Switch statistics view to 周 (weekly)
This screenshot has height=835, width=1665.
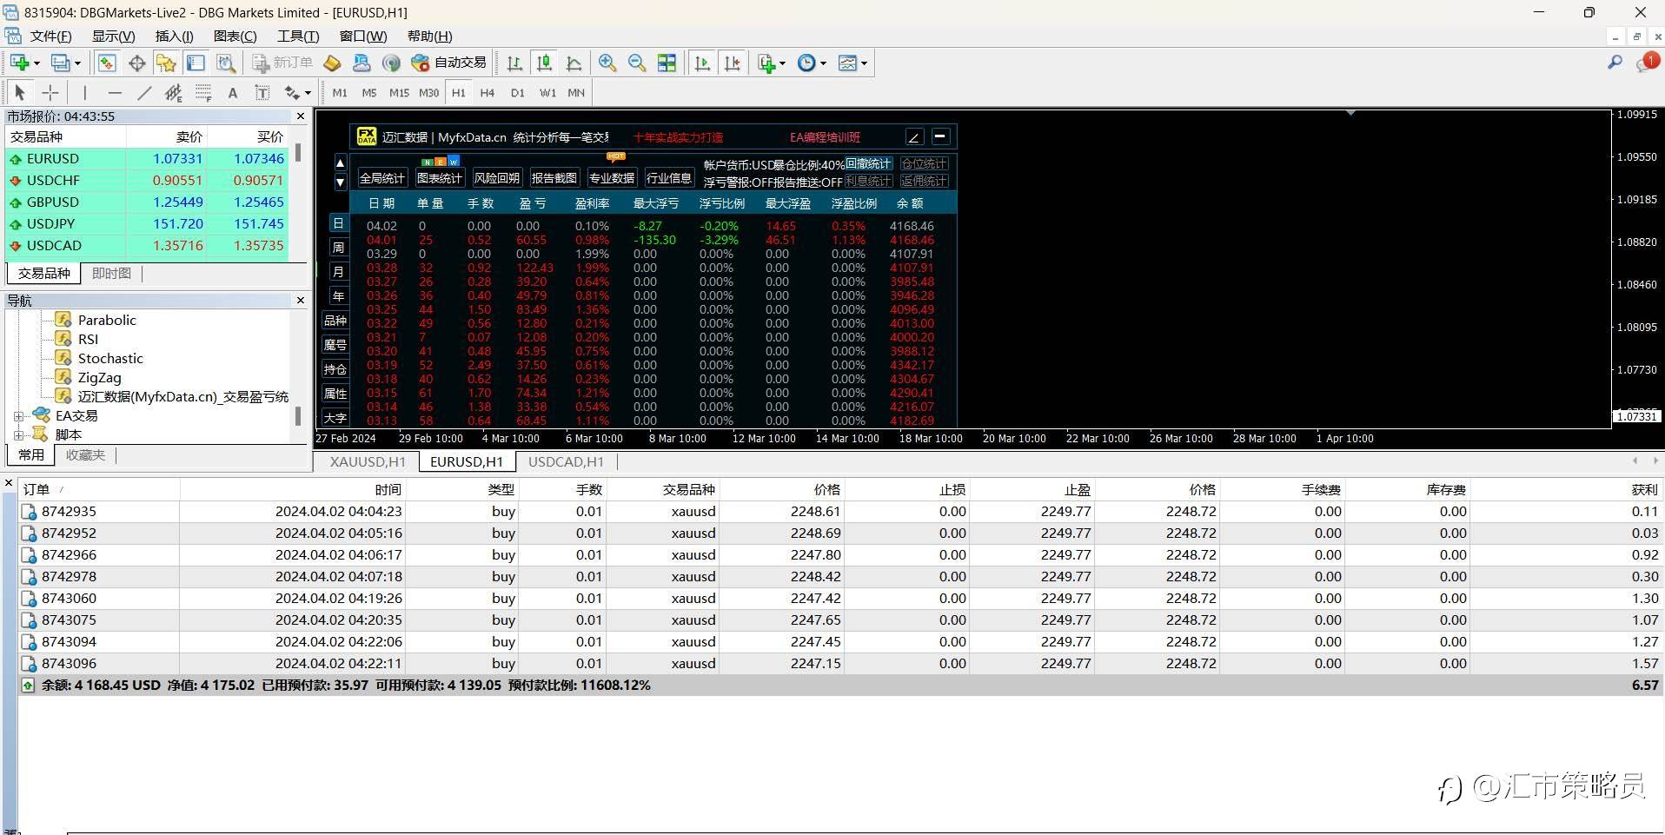click(x=338, y=248)
